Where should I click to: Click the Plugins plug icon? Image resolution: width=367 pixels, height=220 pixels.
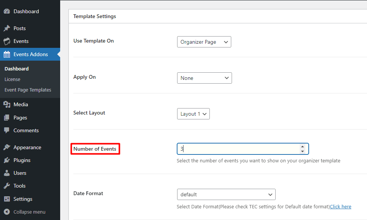click(7, 160)
